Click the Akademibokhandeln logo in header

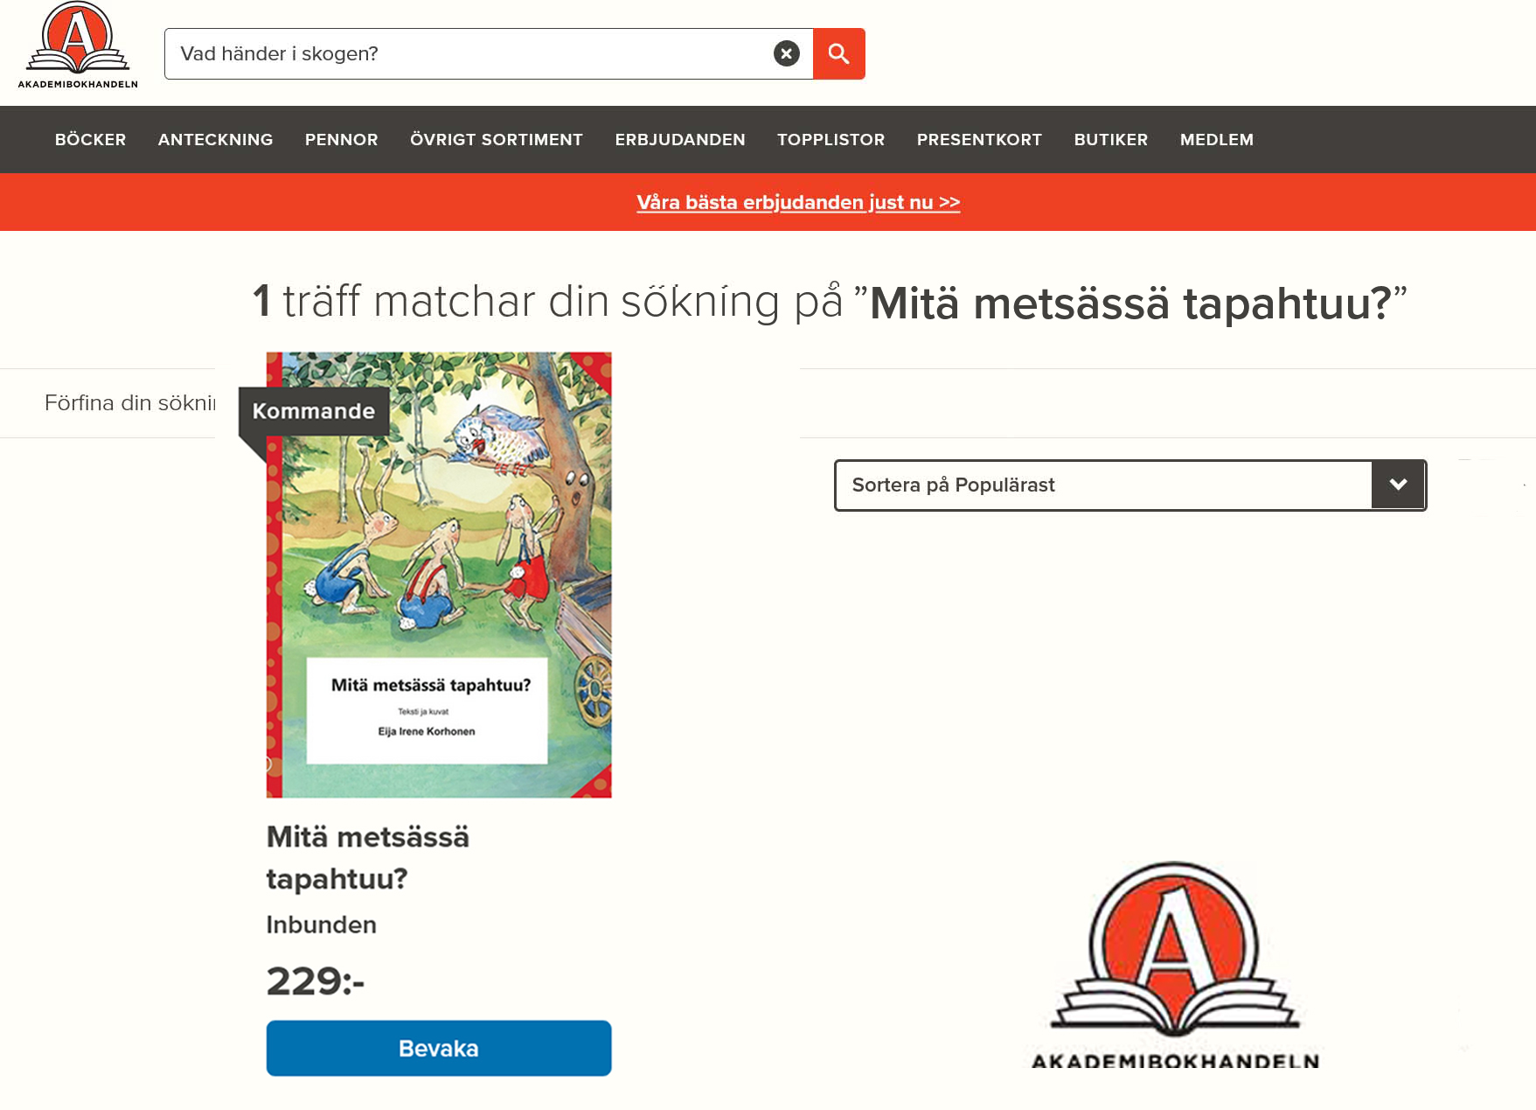(x=78, y=45)
